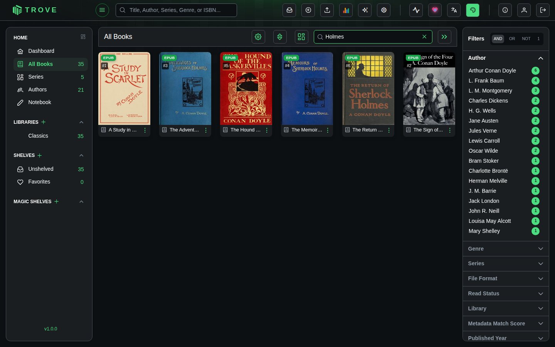Open the activity pulse monitor icon

click(x=416, y=10)
